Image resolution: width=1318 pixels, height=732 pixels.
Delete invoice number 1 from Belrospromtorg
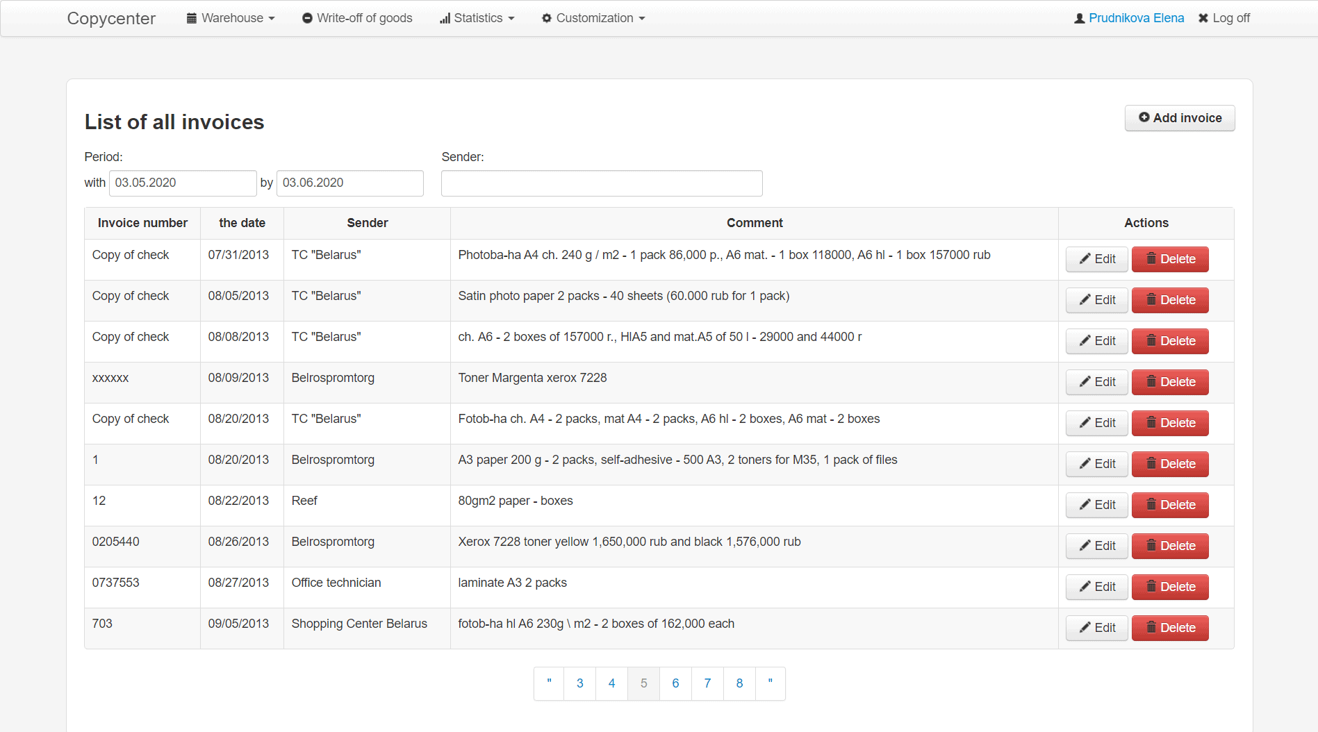pyautogui.click(x=1170, y=465)
